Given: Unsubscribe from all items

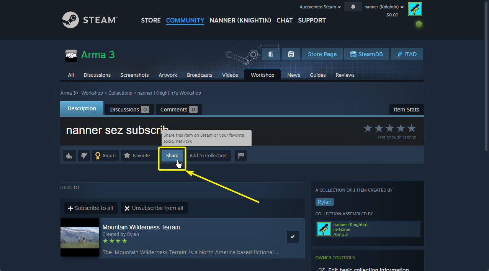Looking at the screenshot, I should tap(154, 208).
